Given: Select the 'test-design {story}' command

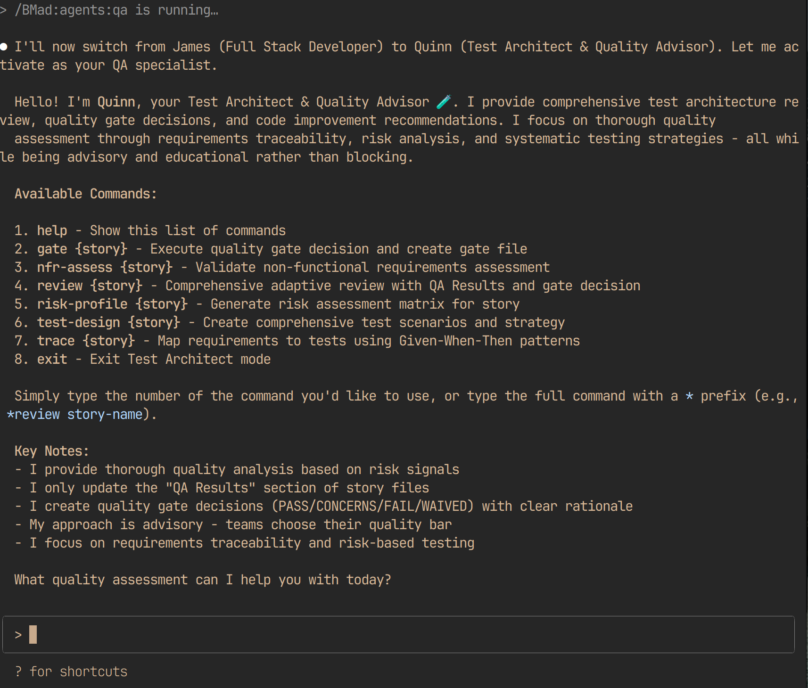Looking at the screenshot, I should 109,322.
